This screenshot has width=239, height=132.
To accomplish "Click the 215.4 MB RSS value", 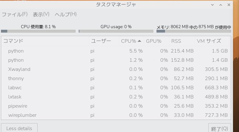I will coord(182,51).
